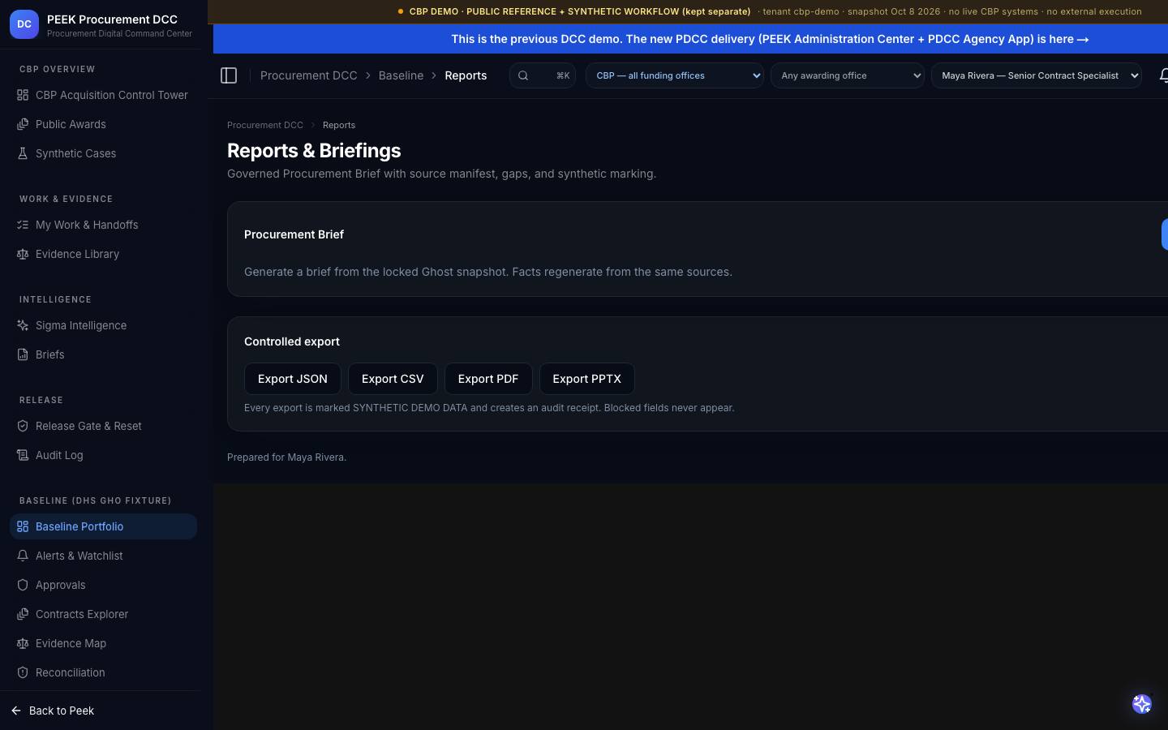
Task: Click the DC logo badge
Action: tap(24, 24)
